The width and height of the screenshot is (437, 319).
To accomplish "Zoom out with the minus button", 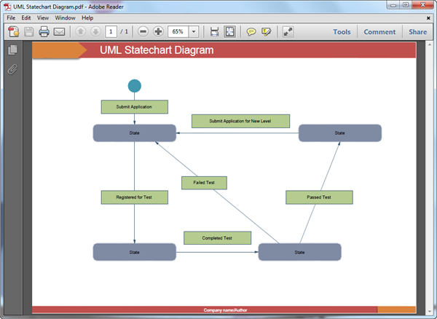I will coord(143,32).
